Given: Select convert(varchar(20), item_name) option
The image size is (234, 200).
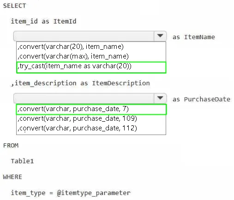Looking at the screenshot, I should (91, 47).
